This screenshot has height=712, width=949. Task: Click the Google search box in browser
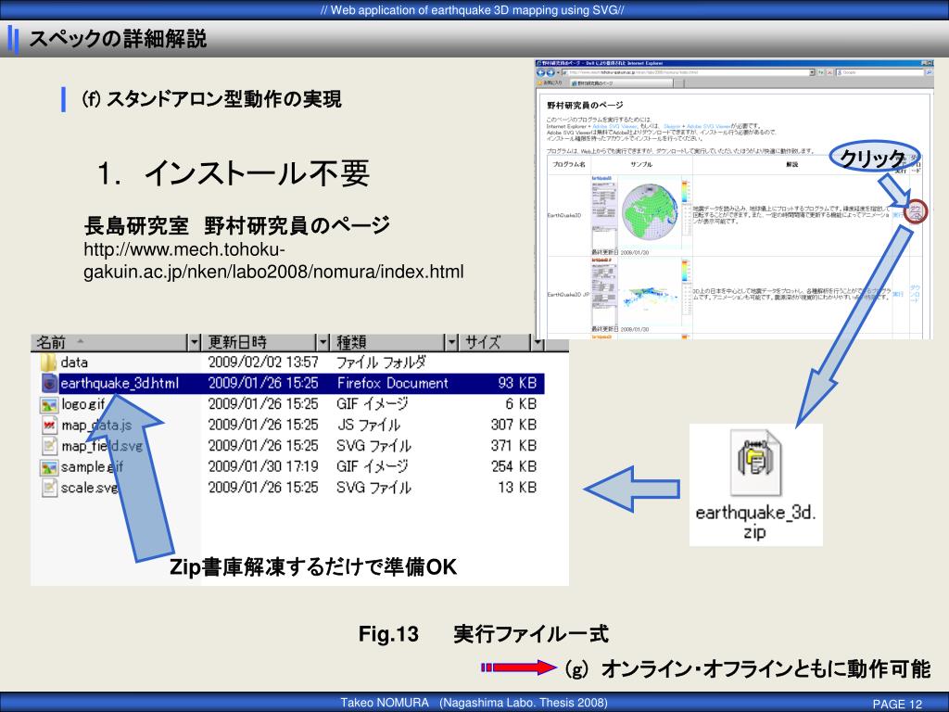(879, 72)
